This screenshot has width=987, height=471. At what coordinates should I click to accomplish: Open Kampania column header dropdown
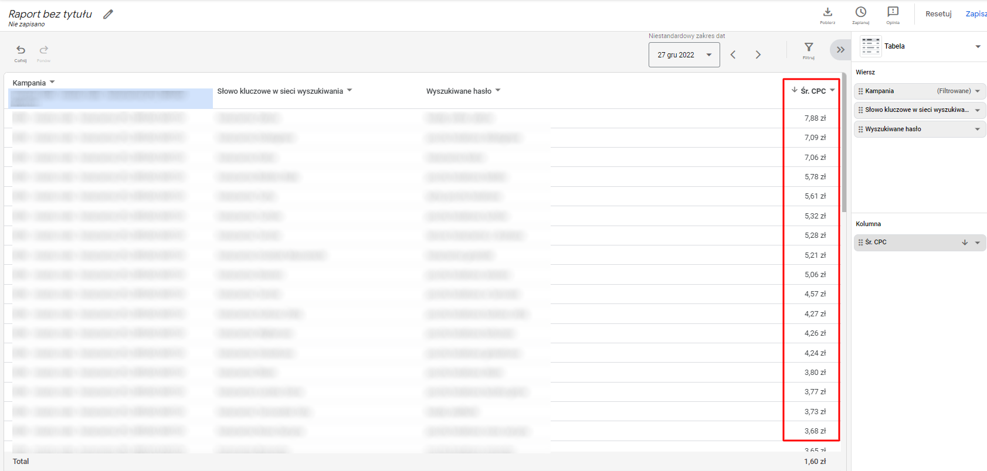(52, 82)
